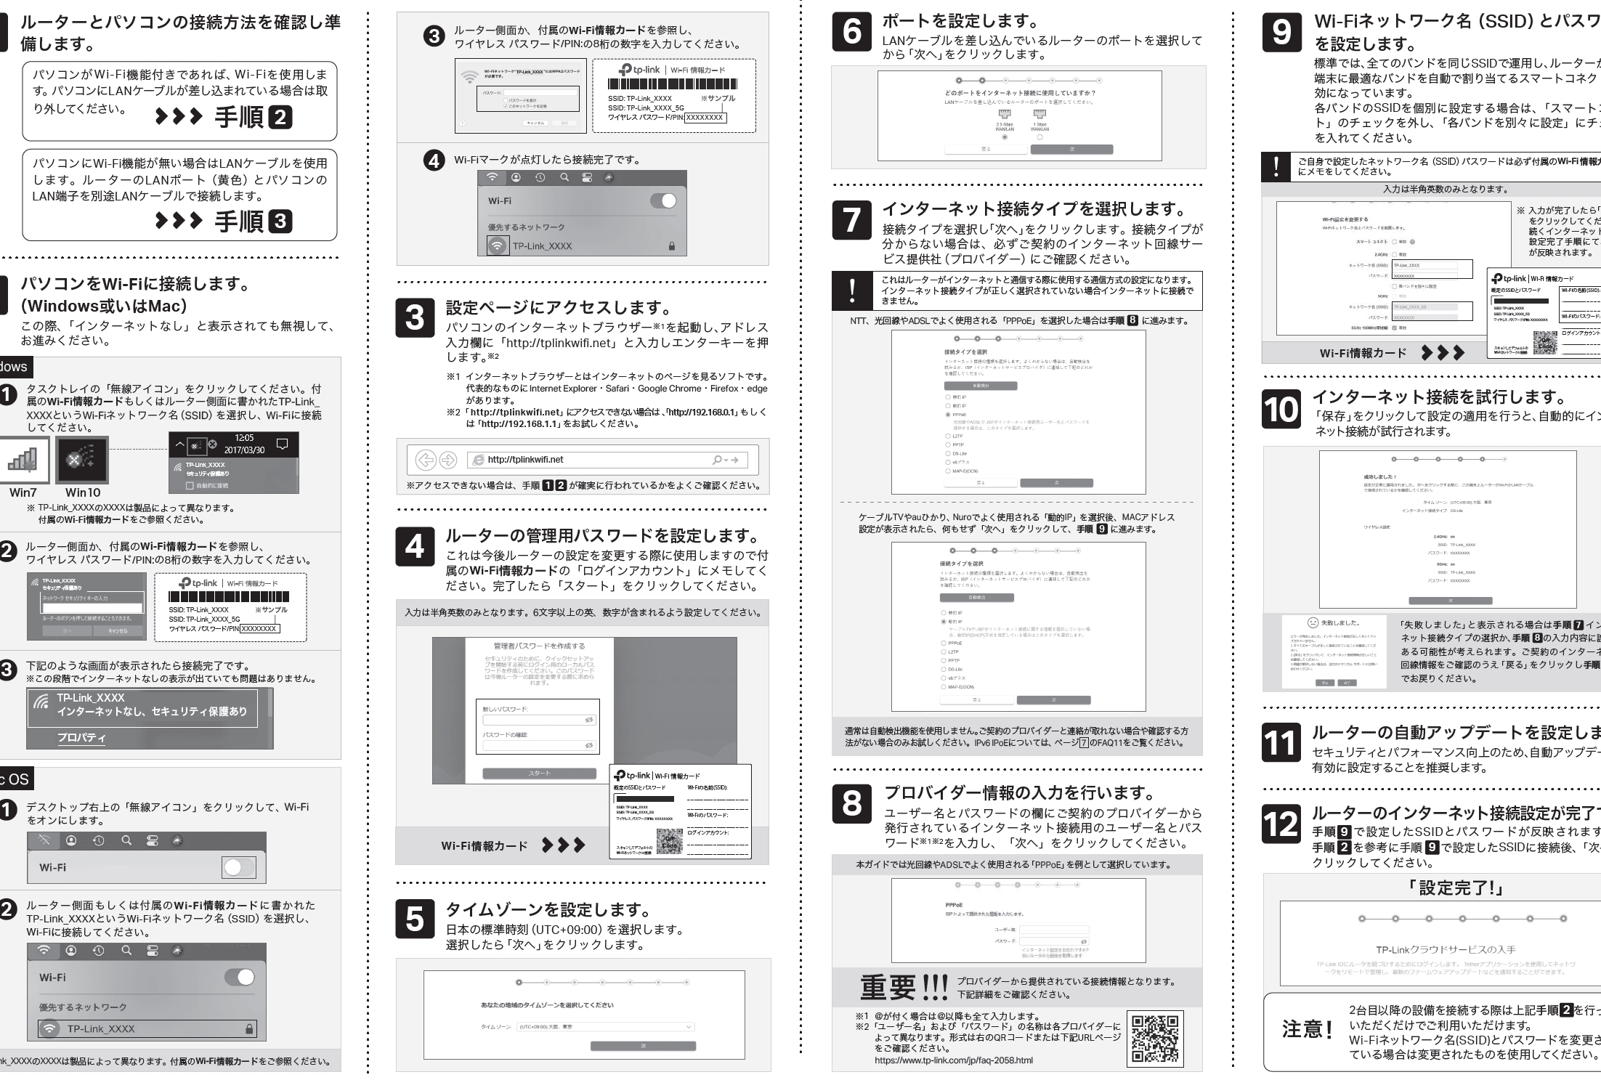Image resolution: width=1601 pixels, height=1080 pixels.
Task: Click the 1 Gbps WAN/LAN port icon
Action: (1039, 114)
